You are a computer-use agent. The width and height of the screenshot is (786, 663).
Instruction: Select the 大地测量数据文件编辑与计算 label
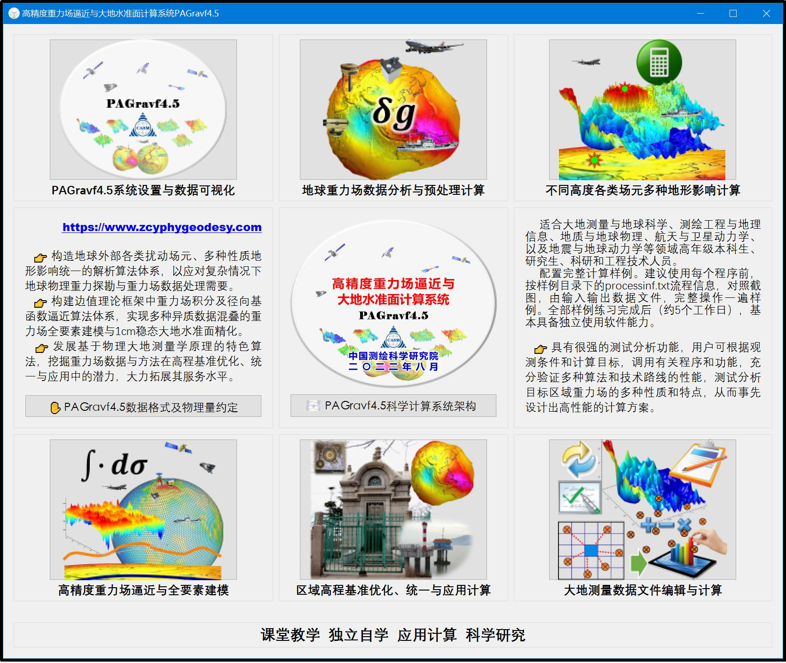click(642, 590)
